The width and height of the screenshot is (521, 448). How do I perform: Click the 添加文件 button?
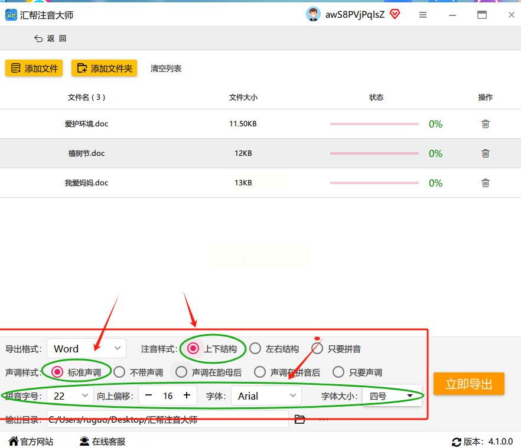pyautogui.click(x=34, y=68)
